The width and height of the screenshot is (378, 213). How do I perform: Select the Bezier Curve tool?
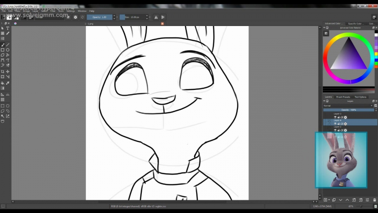[3, 60]
